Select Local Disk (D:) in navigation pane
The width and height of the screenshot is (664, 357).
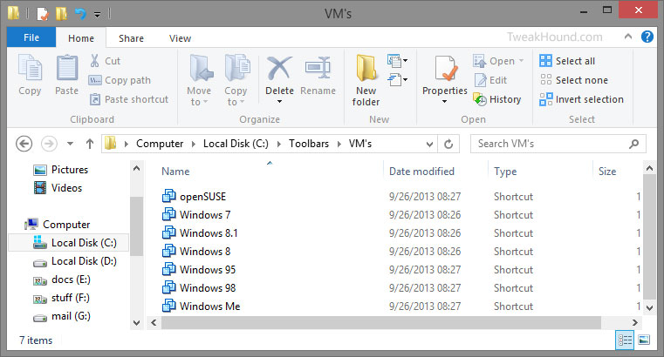[x=74, y=261]
